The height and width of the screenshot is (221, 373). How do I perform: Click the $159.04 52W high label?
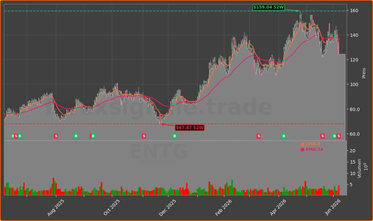[269, 7]
